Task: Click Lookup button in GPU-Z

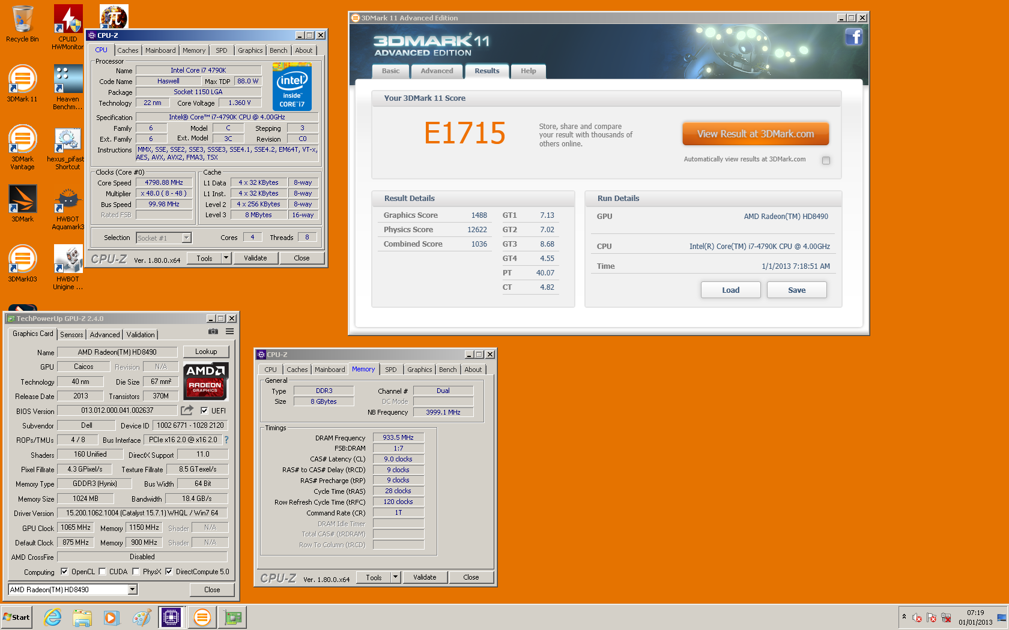Action: [206, 352]
